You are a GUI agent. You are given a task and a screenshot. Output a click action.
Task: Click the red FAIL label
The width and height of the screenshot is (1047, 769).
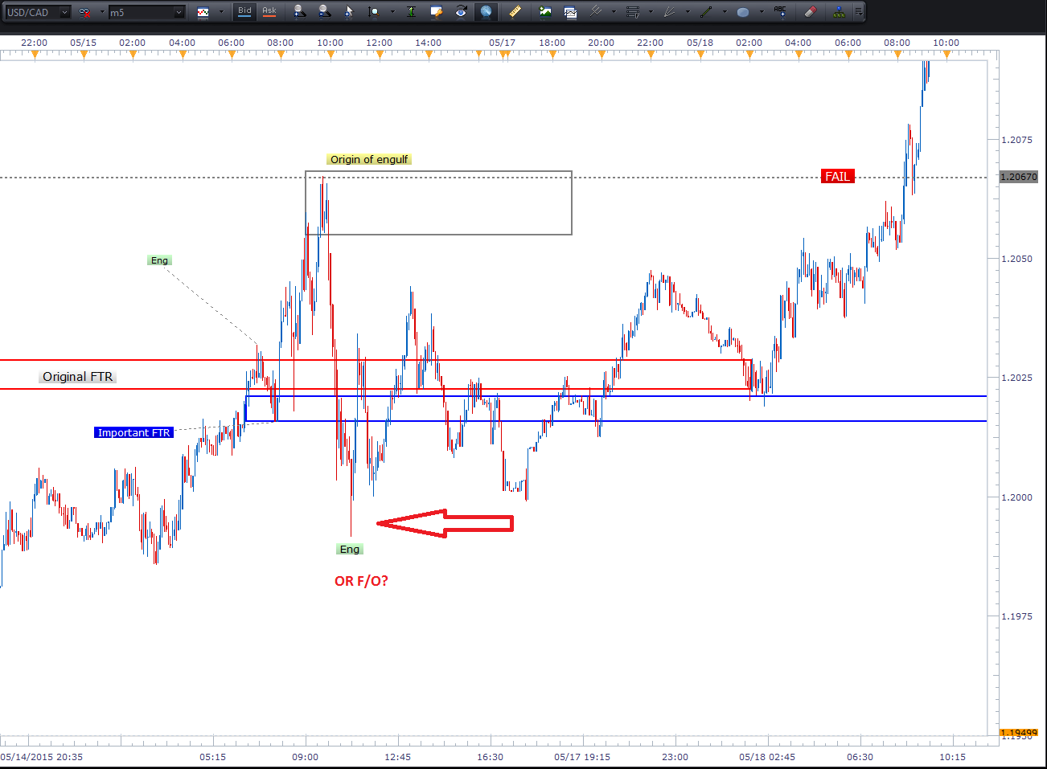click(x=837, y=176)
